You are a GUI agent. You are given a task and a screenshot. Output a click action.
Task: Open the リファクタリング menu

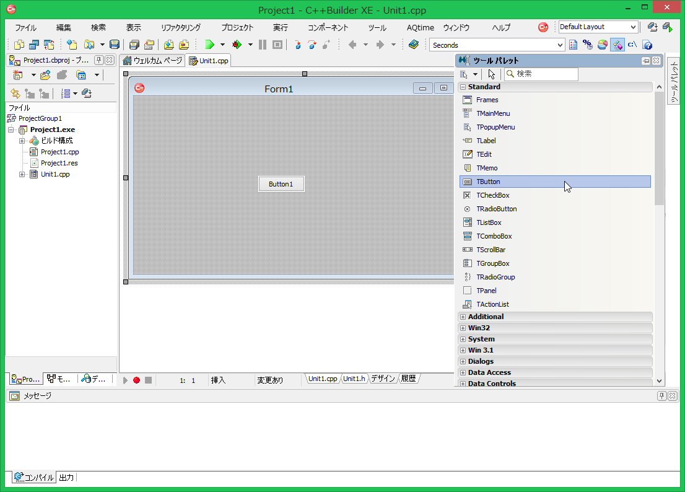pos(180,28)
